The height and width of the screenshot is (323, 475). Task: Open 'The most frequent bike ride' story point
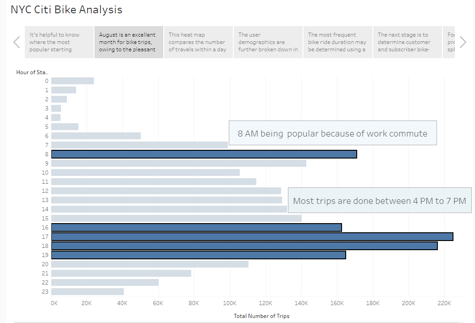pyautogui.click(x=338, y=42)
